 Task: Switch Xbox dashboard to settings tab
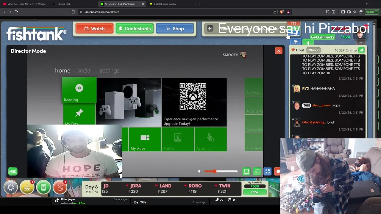click(x=110, y=70)
